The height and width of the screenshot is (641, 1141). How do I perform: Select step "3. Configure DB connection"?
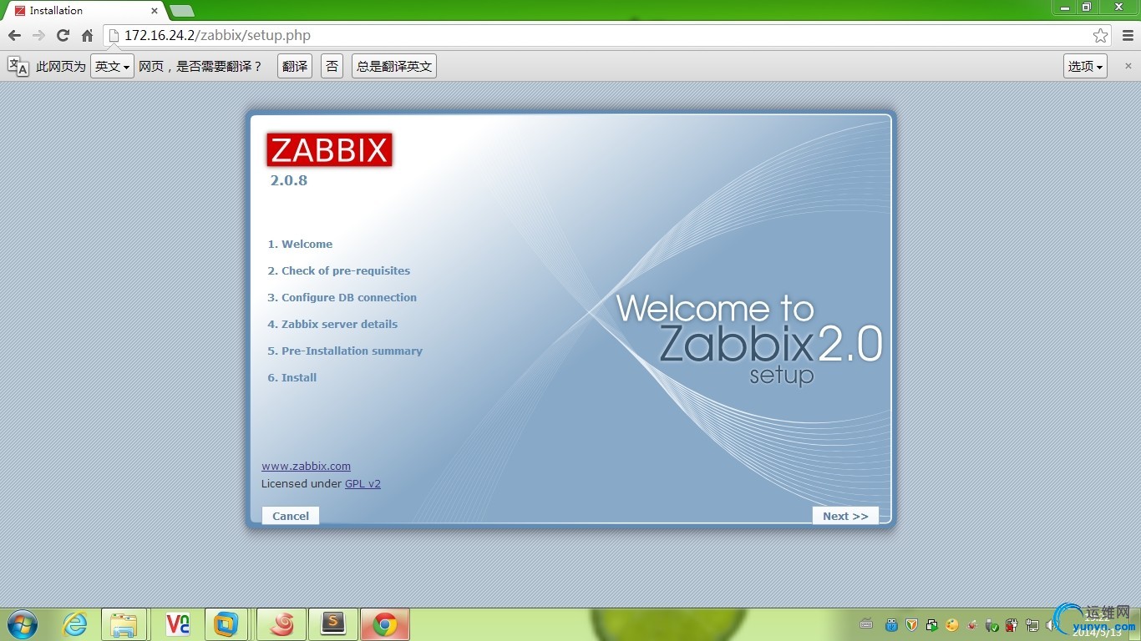tap(342, 298)
